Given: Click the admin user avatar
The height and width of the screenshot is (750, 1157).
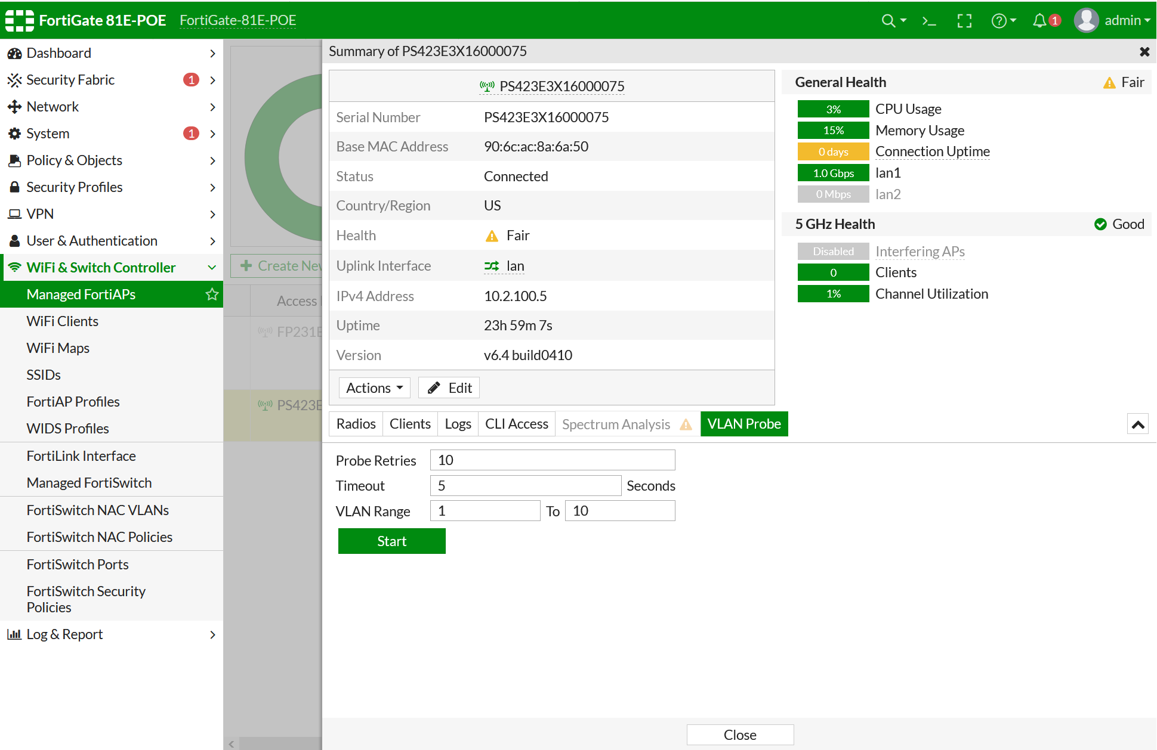Looking at the screenshot, I should coord(1086,20).
